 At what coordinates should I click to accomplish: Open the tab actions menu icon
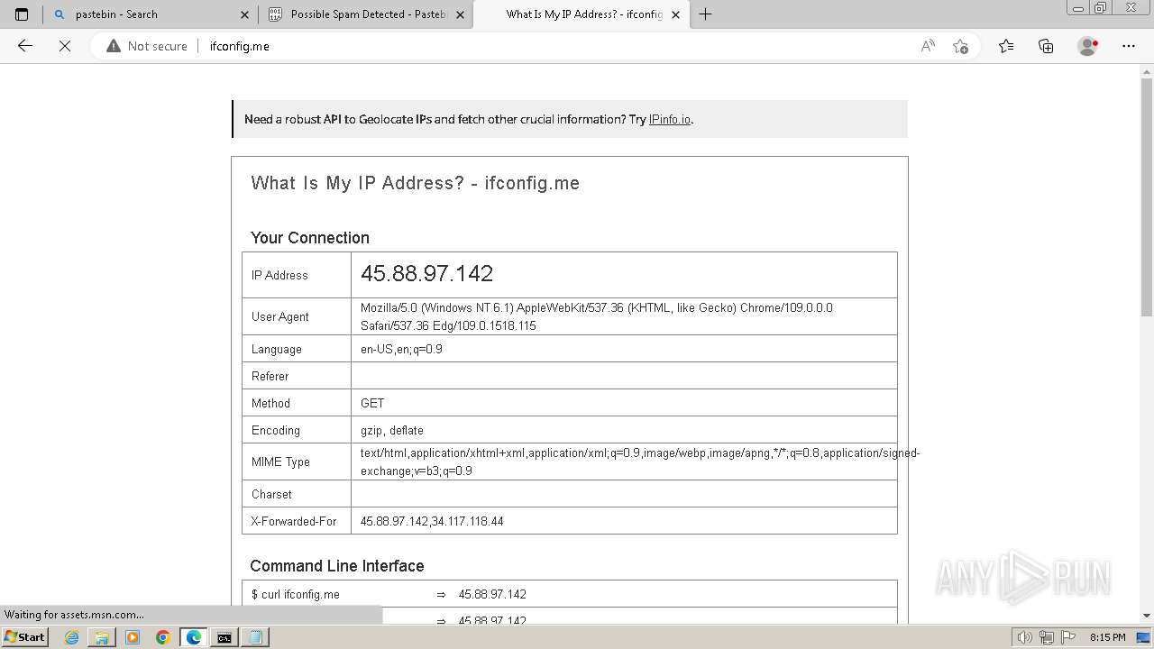tap(22, 14)
